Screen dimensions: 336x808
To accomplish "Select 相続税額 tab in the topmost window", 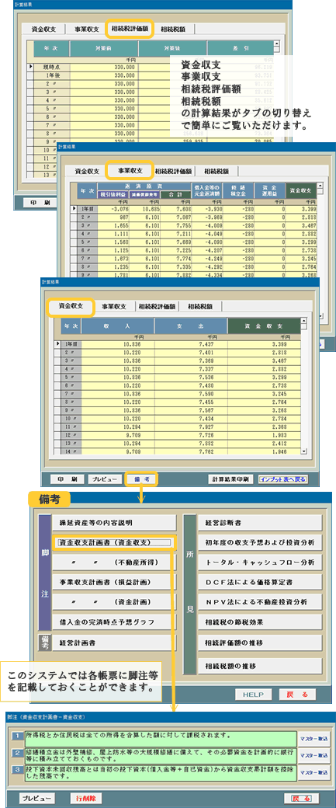I will point(175,30).
